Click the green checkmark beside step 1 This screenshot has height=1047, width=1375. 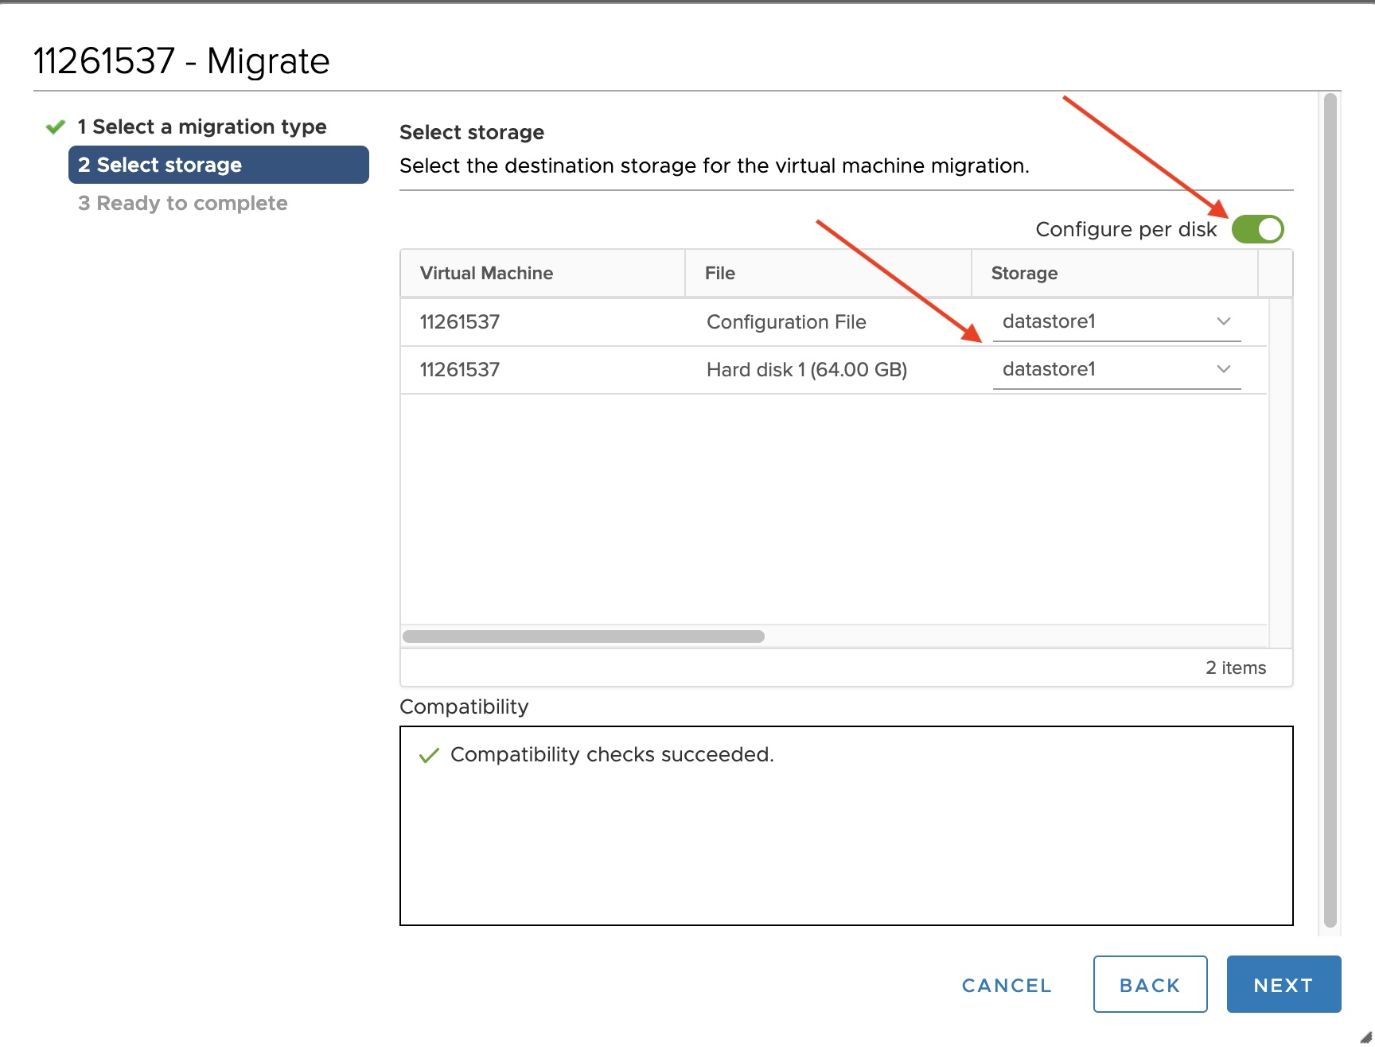(x=56, y=126)
